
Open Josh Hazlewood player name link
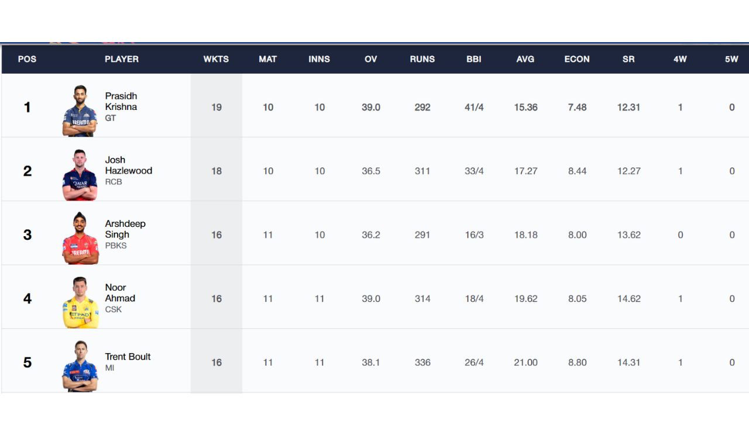pyautogui.click(x=129, y=165)
